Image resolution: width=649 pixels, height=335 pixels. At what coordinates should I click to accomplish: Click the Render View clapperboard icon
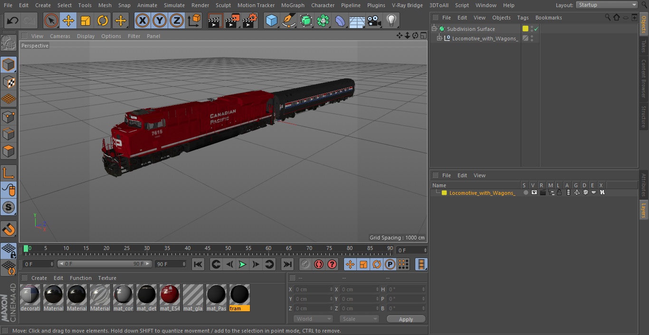(215, 20)
